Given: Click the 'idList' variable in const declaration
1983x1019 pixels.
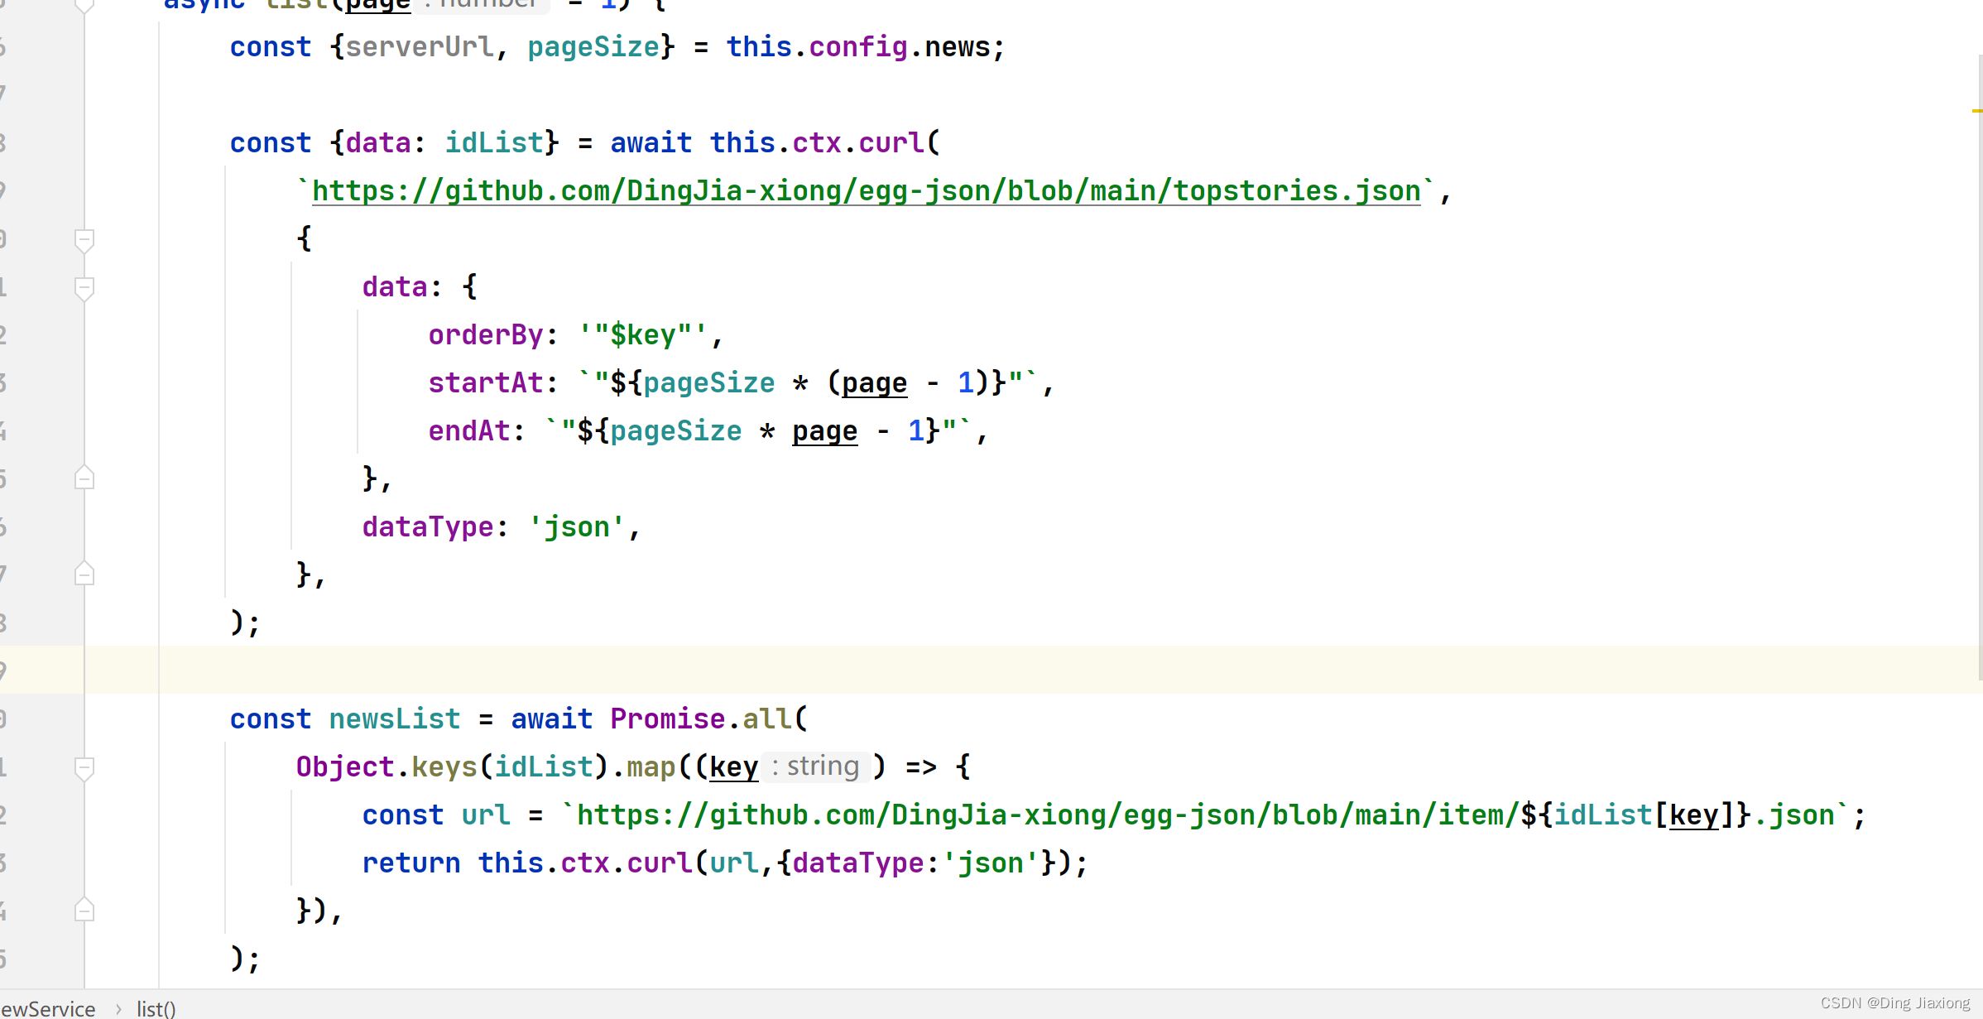Looking at the screenshot, I should tap(494, 143).
